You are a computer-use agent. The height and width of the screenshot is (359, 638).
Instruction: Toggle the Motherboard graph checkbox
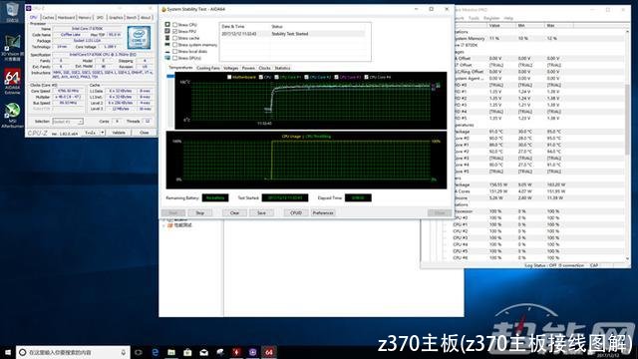coord(229,77)
